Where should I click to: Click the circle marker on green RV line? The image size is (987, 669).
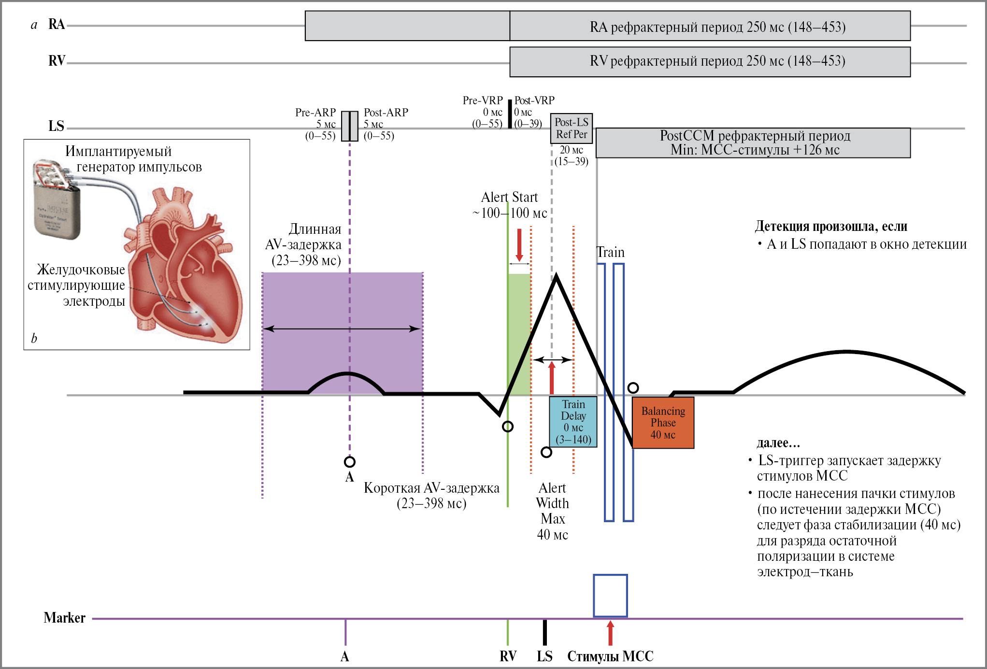(507, 427)
